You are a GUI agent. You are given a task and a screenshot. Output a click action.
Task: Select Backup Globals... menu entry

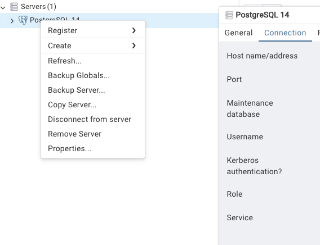93,75
